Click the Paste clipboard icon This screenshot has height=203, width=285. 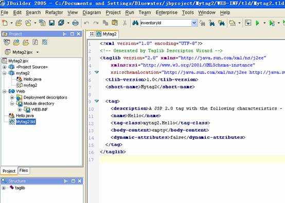(x=115, y=23)
